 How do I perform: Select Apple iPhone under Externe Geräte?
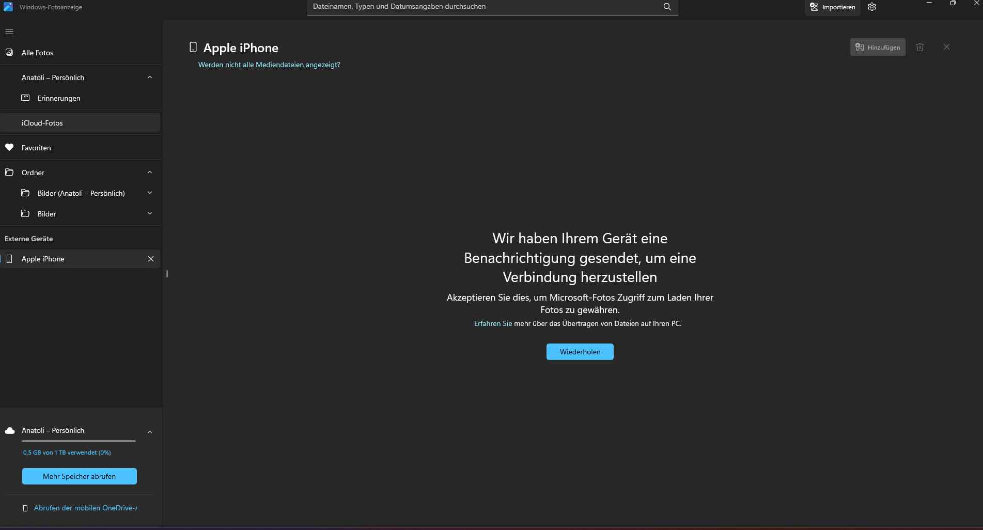[x=80, y=259]
